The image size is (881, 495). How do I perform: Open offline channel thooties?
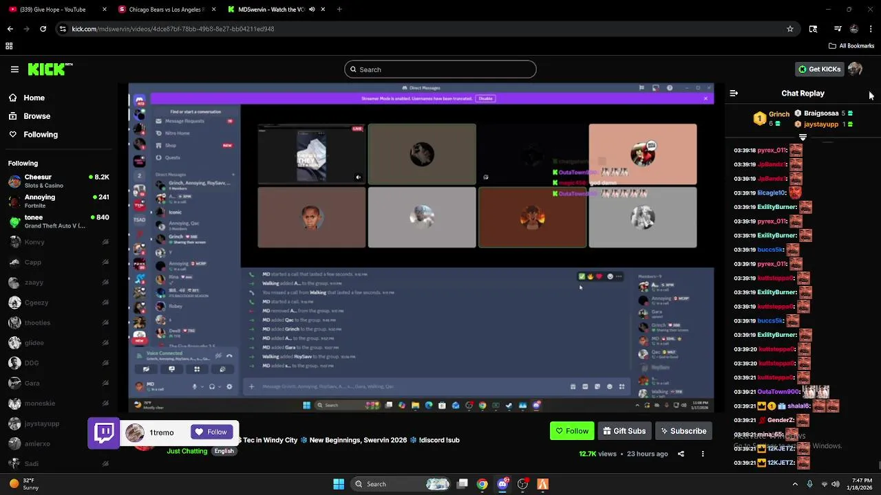click(59, 322)
